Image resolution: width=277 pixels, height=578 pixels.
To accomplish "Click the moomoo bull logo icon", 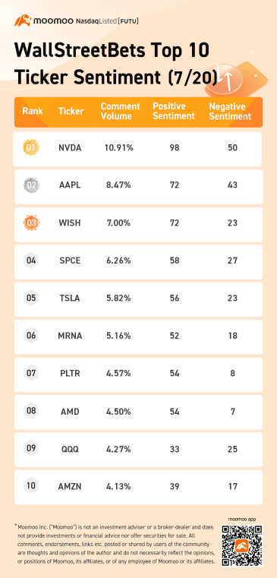I will point(23,21).
